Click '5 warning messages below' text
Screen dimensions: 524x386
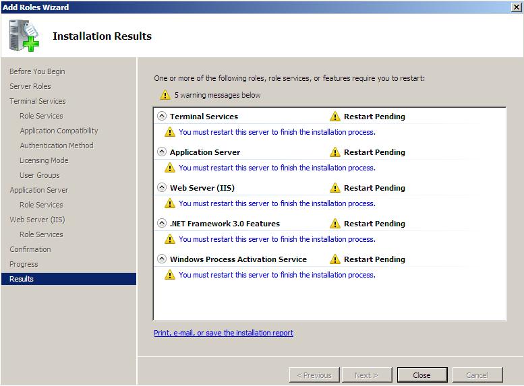coord(218,95)
